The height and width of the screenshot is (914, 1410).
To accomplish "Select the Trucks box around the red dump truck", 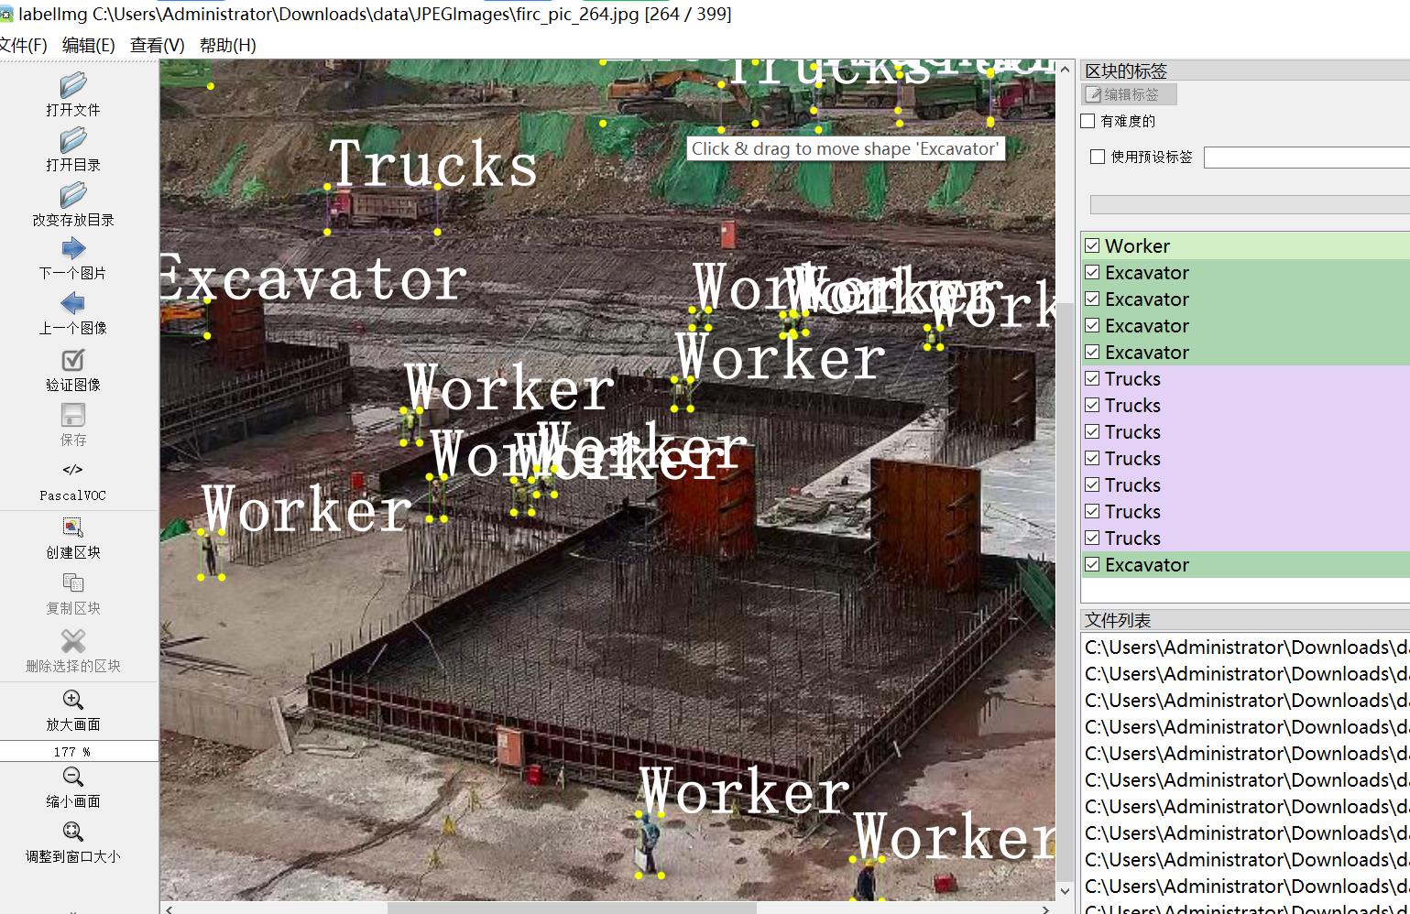I will coord(382,209).
